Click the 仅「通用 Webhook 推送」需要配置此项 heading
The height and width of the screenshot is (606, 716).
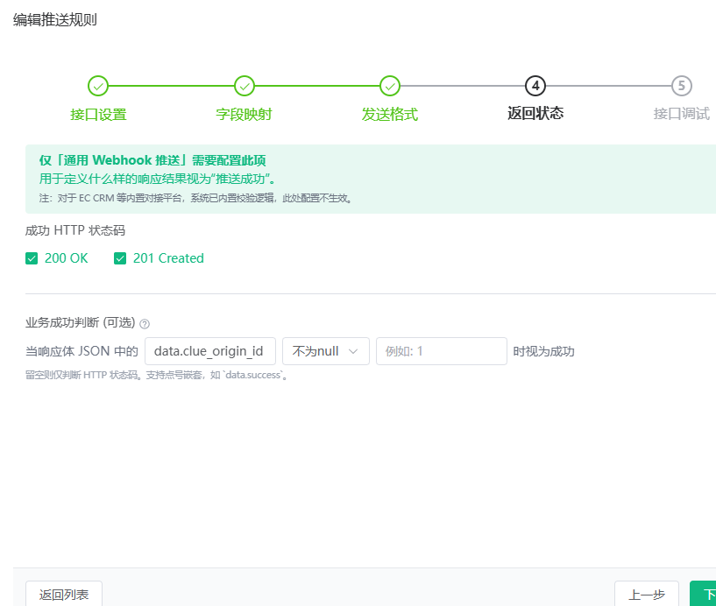click(152, 160)
